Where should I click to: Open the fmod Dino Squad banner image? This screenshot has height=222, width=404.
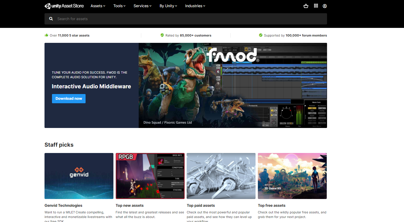[233, 85]
